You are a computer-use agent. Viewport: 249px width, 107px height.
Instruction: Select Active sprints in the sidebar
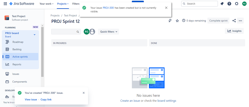[x=20, y=57]
